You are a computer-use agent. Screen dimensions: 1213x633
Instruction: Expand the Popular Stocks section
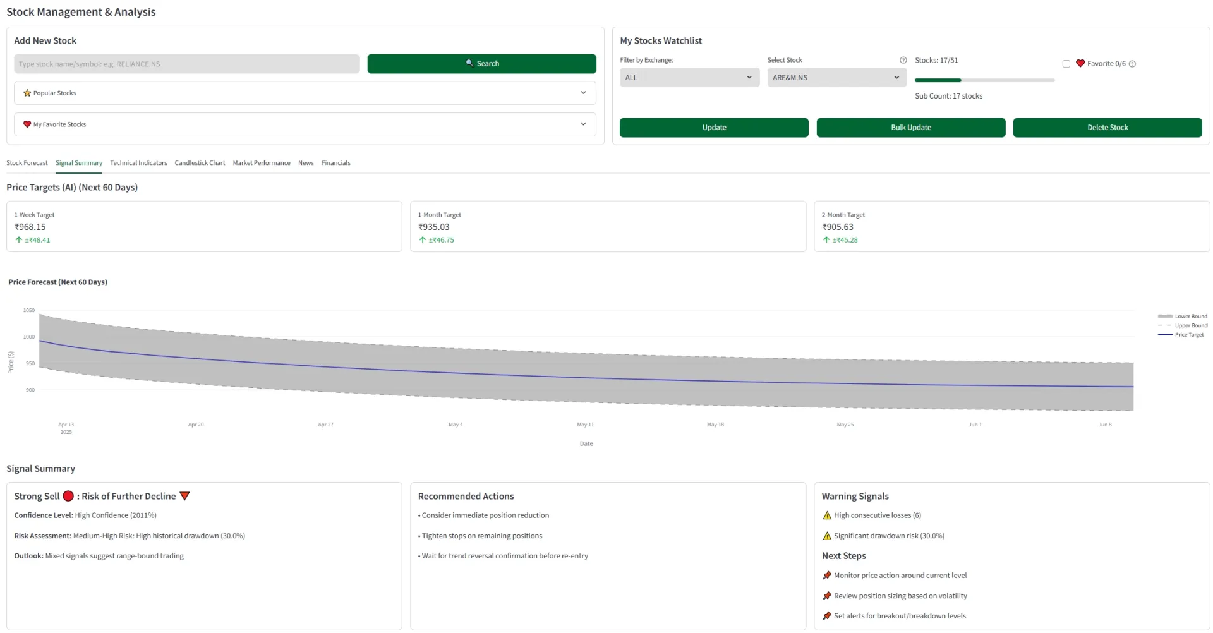pos(305,93)
